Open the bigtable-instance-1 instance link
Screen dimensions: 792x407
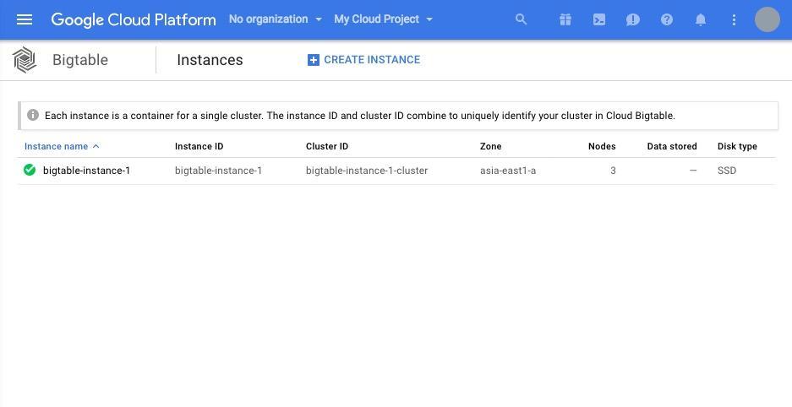pyautogui.click(x=86, y=171)
